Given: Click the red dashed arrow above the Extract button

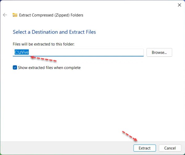Looking at the screenshot, I should pos(130,136).
